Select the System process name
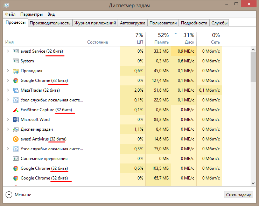The image size is (259, 206). click(x=27, y=61)
